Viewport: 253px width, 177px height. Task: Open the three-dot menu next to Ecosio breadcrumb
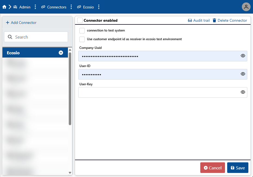[99, 7]
